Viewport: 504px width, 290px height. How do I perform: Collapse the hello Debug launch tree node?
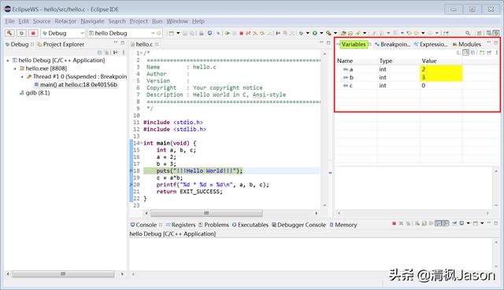[x=8, y=61]
